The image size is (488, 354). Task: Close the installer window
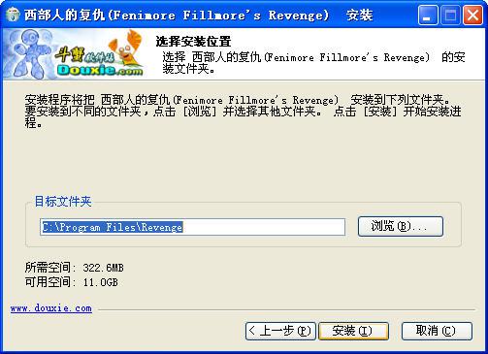[472, 16]
